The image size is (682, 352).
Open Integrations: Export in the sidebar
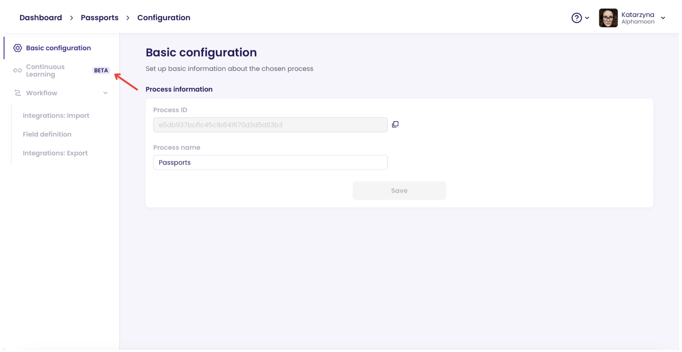pyautogui.click(x=55, y=153)
